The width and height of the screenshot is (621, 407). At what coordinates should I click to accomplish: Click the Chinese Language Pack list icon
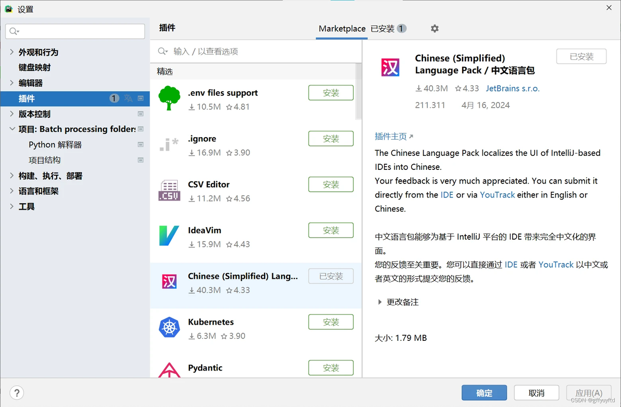point(169,281)
